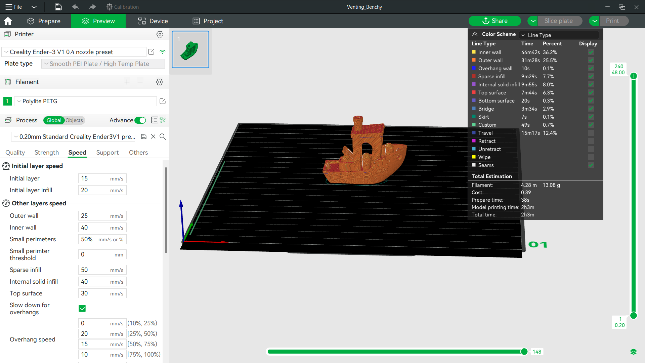Toggle Outer wall display checkbox
This screenshot has width=645, height=363.
click(591, 61)
